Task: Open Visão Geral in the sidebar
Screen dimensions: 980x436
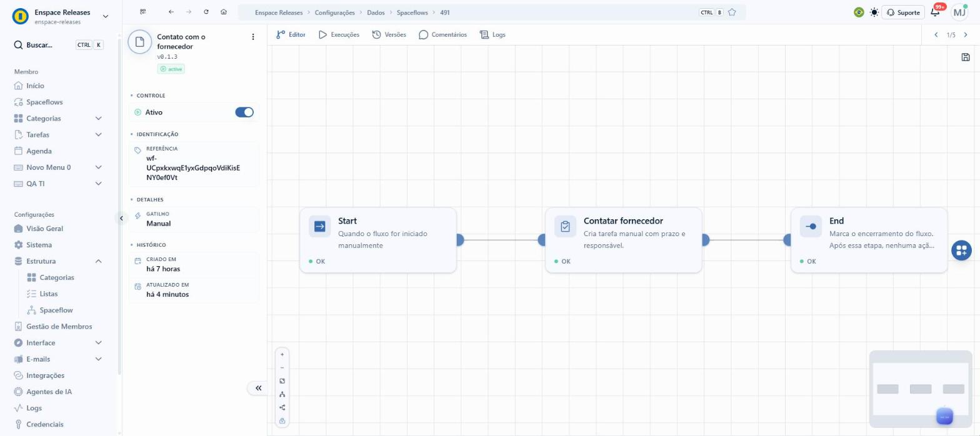Action: [x=44, y=229]
